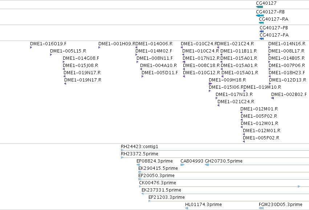Click the purple arrow under DME1-005L15.R
309x210 pixels.
[51, 55]
